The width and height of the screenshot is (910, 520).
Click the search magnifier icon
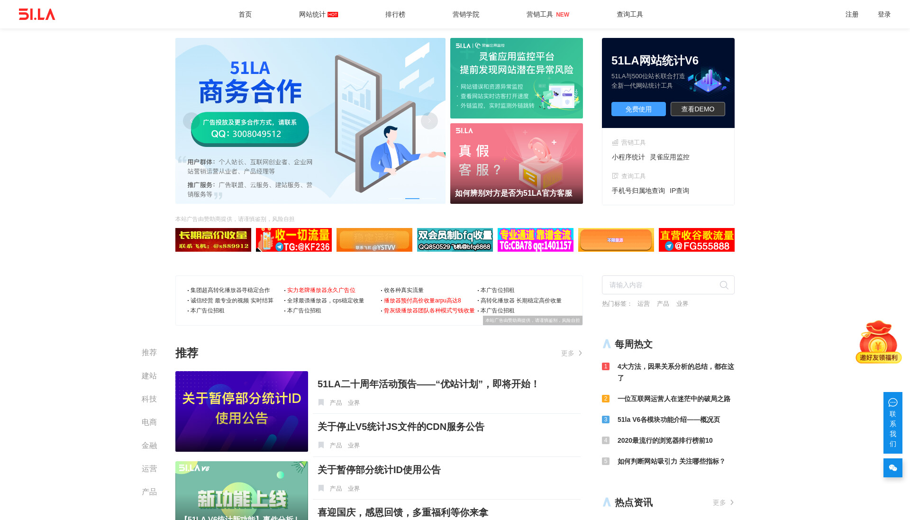(x=724, y=285)
